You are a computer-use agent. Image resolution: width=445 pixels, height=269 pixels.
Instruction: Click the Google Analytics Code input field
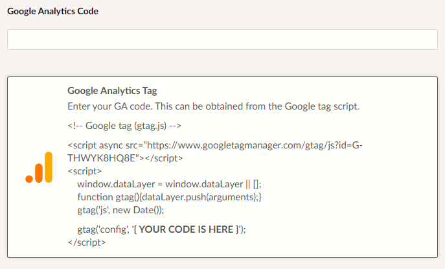point(222,40)
